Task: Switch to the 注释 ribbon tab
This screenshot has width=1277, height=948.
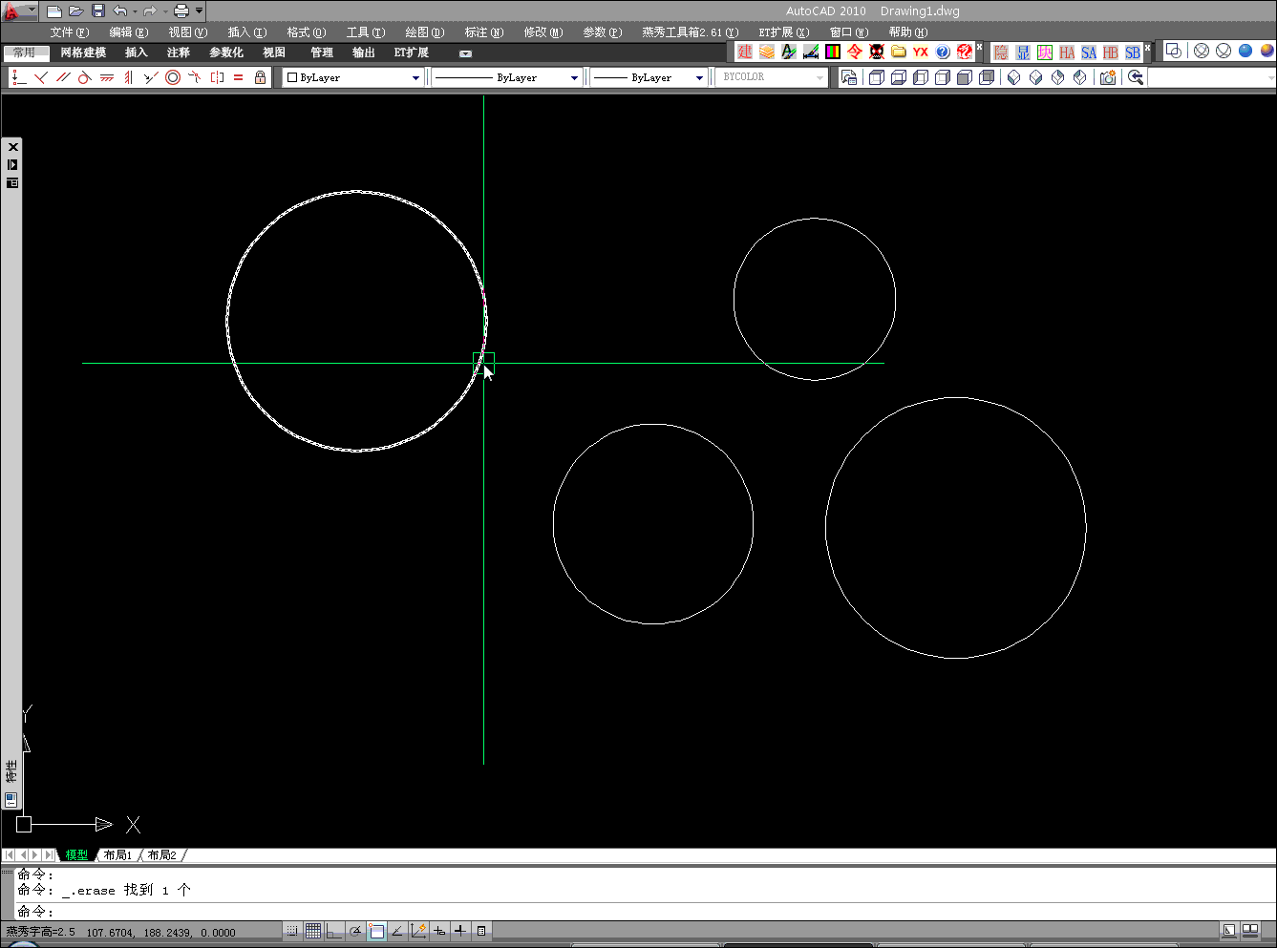Action: tap(179, 53)
